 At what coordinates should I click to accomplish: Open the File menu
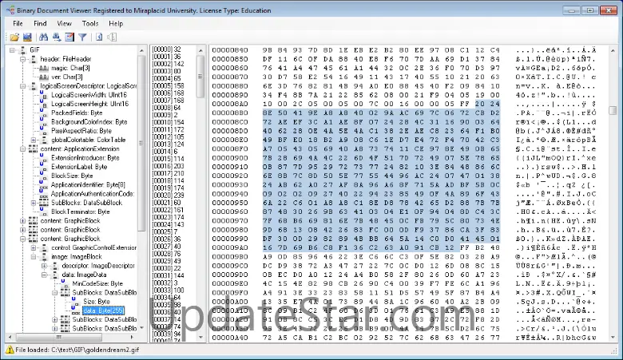coord(18,23)
